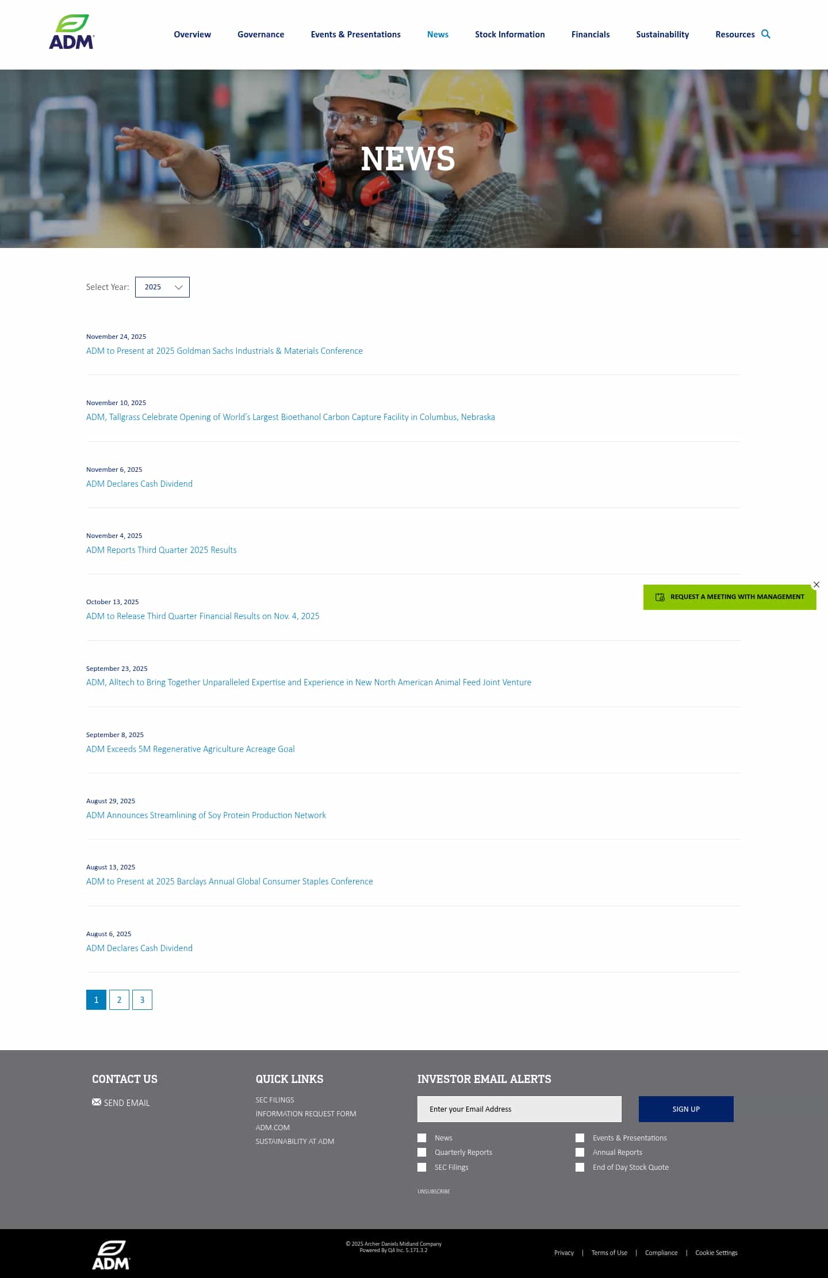Open Regenerative Agriculture Acreage Goal article

pos(190,749)
